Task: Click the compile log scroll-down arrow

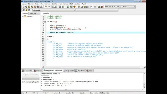Action: (x=144, y=88)
